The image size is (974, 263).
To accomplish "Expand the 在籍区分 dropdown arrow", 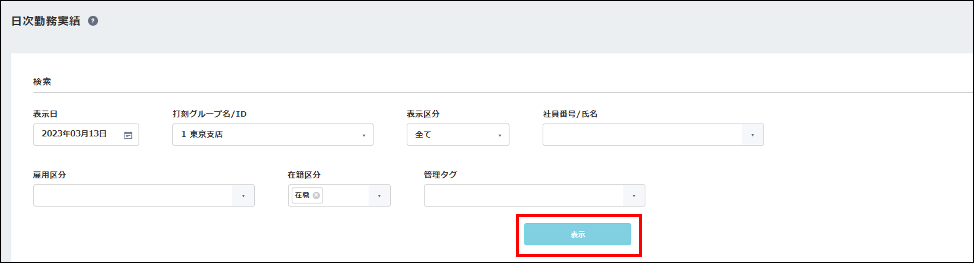I will 379,196.
